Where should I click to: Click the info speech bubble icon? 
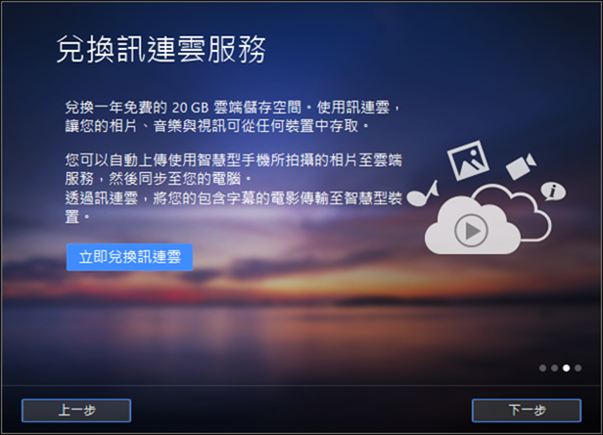click(x=553, y=191)
